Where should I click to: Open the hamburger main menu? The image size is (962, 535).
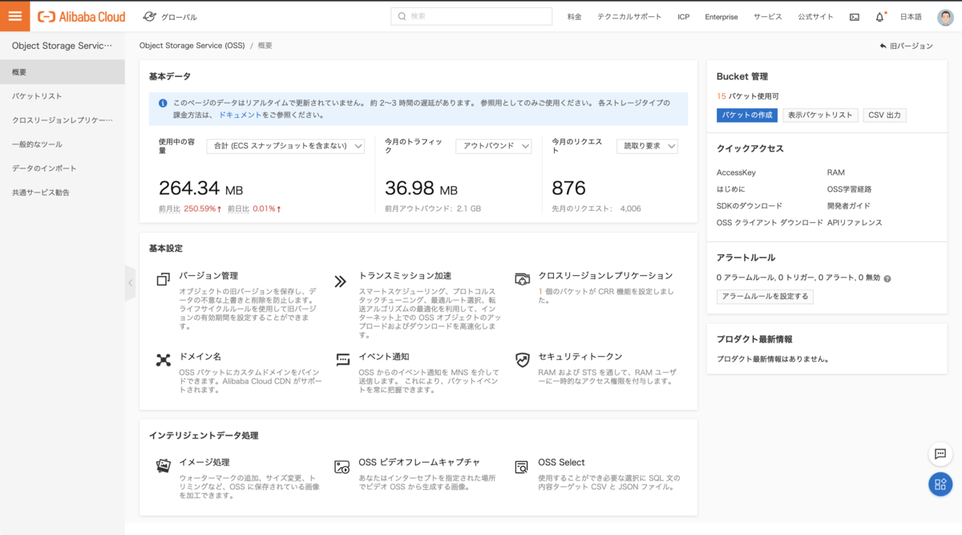tap(15, 16)
